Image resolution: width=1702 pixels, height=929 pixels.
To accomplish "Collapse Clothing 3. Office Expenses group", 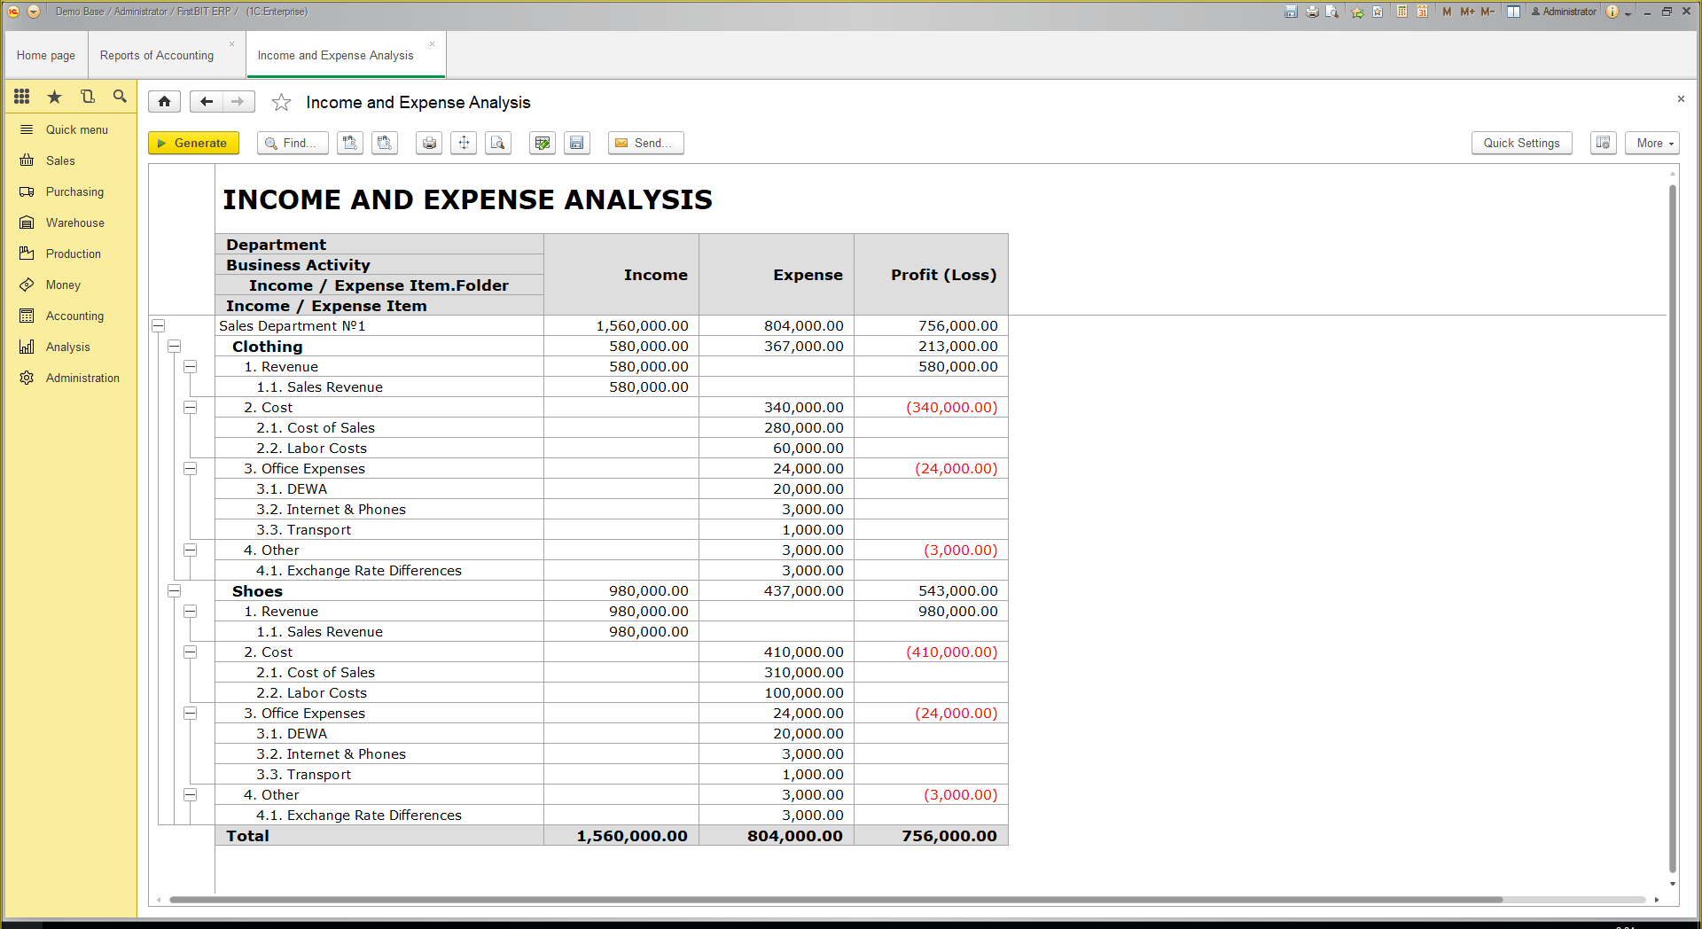I will click(x=190, y=469).
